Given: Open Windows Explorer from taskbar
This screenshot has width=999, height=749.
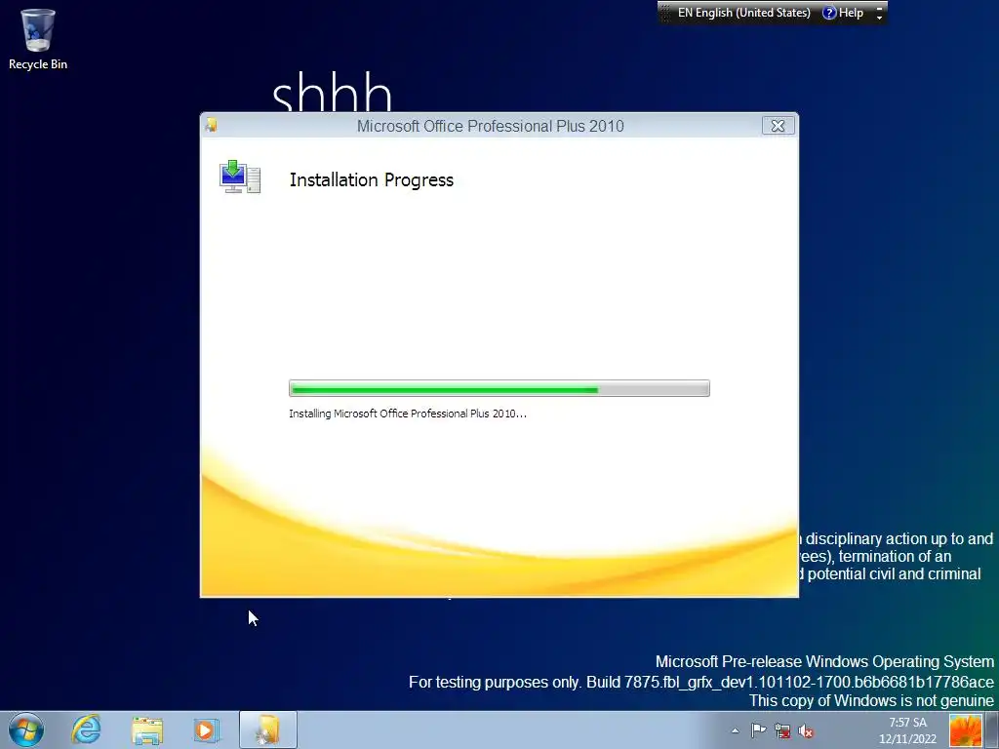Looking at the screenshot, I should [147, 729].
